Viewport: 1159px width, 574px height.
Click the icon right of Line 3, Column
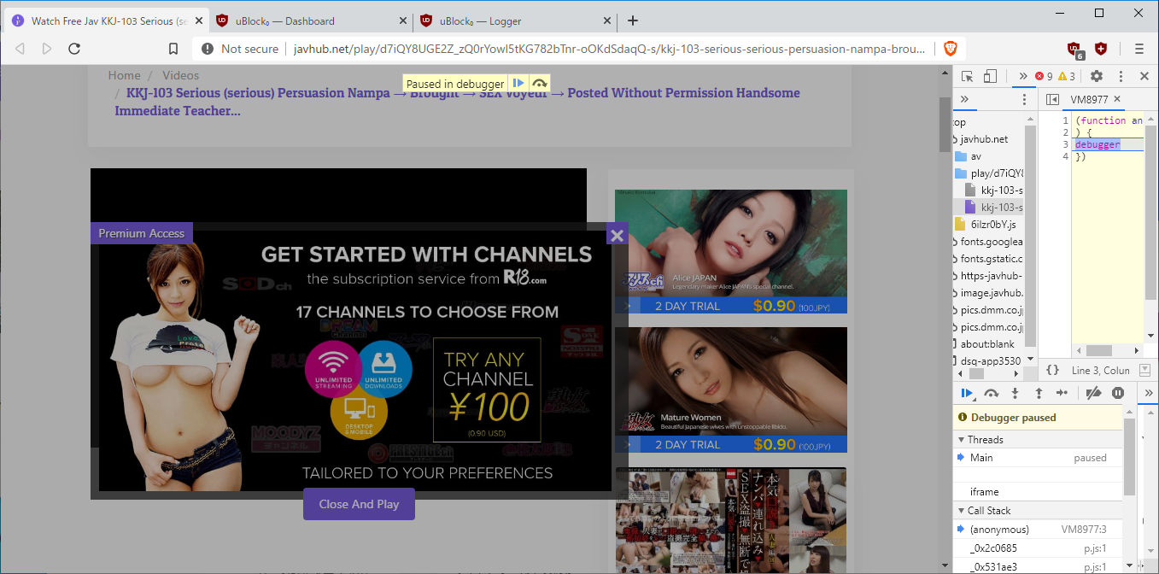[1144, 370]
